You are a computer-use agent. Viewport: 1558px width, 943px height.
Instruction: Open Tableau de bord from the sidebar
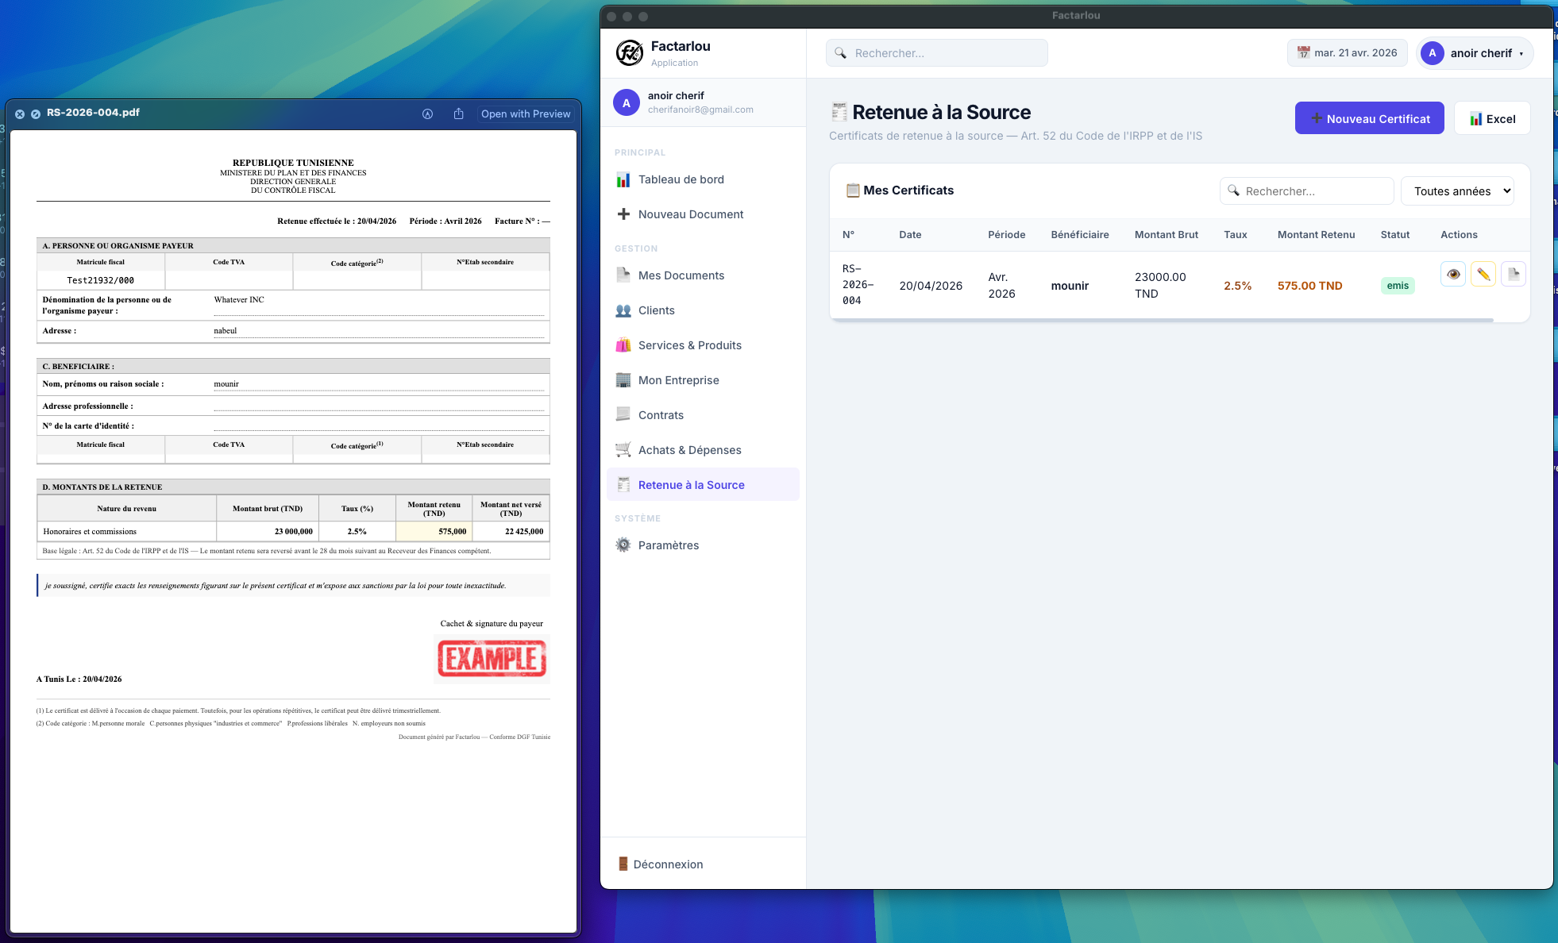(x=681, y=179)
